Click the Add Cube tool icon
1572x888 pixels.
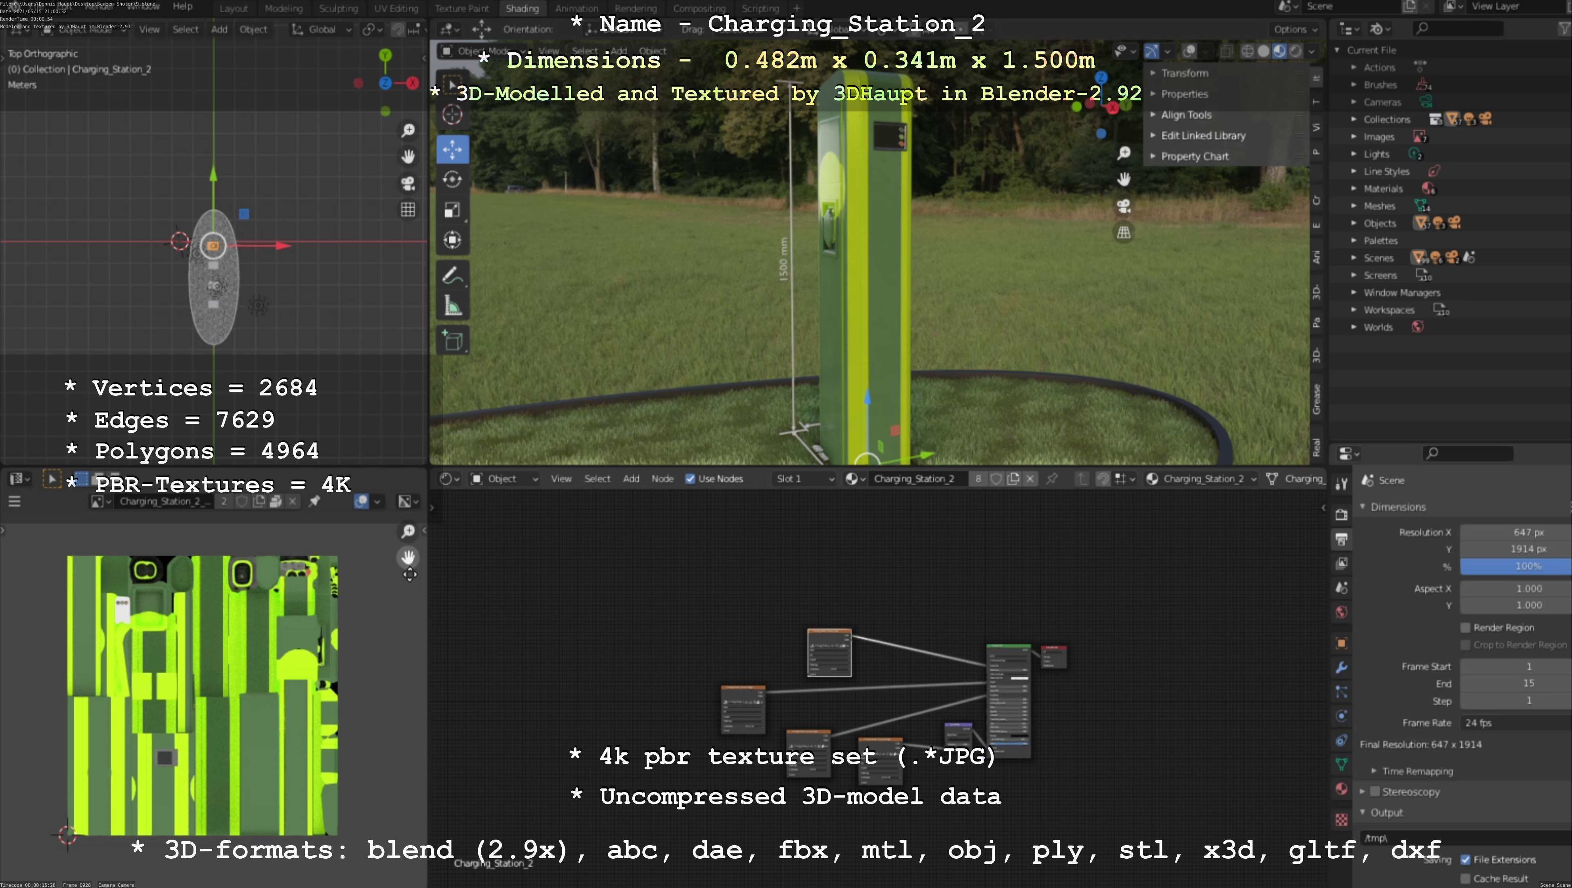pos(452,341)
